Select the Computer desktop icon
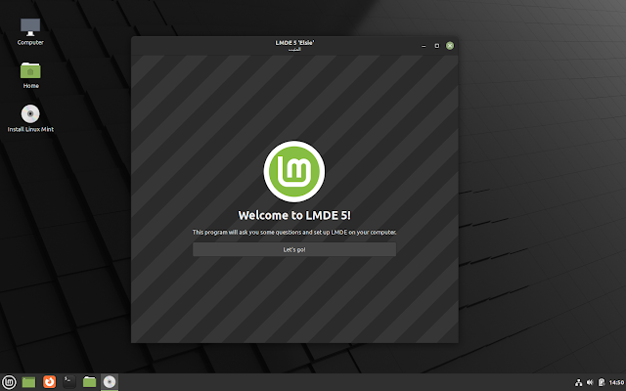 30,32
